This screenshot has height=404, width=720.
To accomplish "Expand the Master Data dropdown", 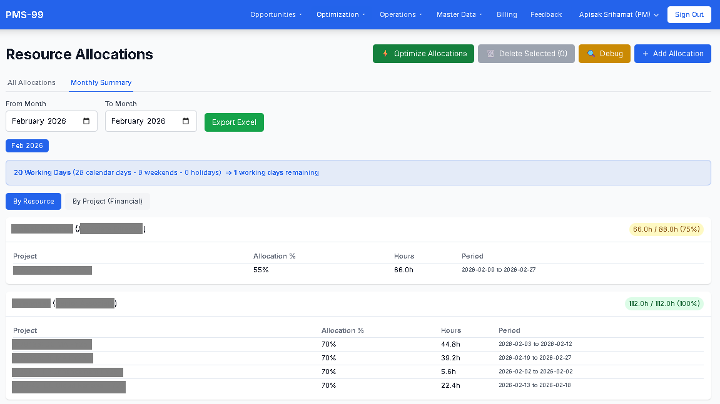I will point(459,14).
